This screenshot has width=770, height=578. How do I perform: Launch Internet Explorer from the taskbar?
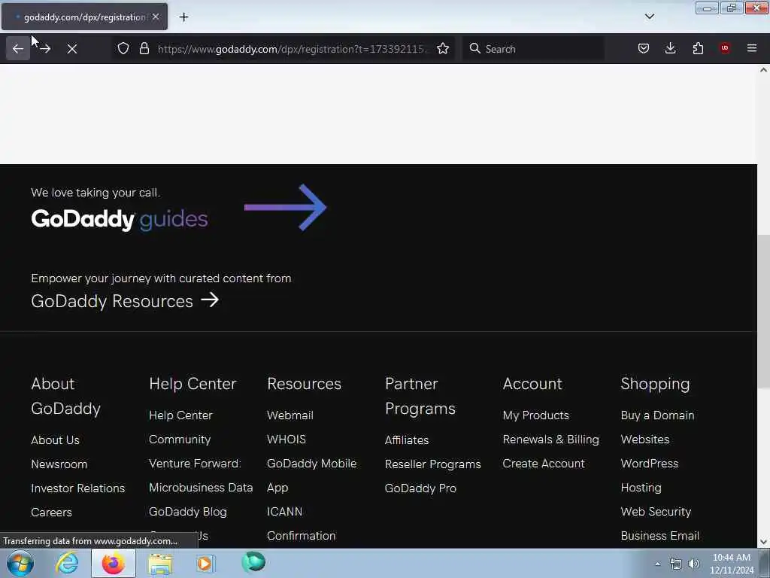pyautogui.click(x=67, y=563)
